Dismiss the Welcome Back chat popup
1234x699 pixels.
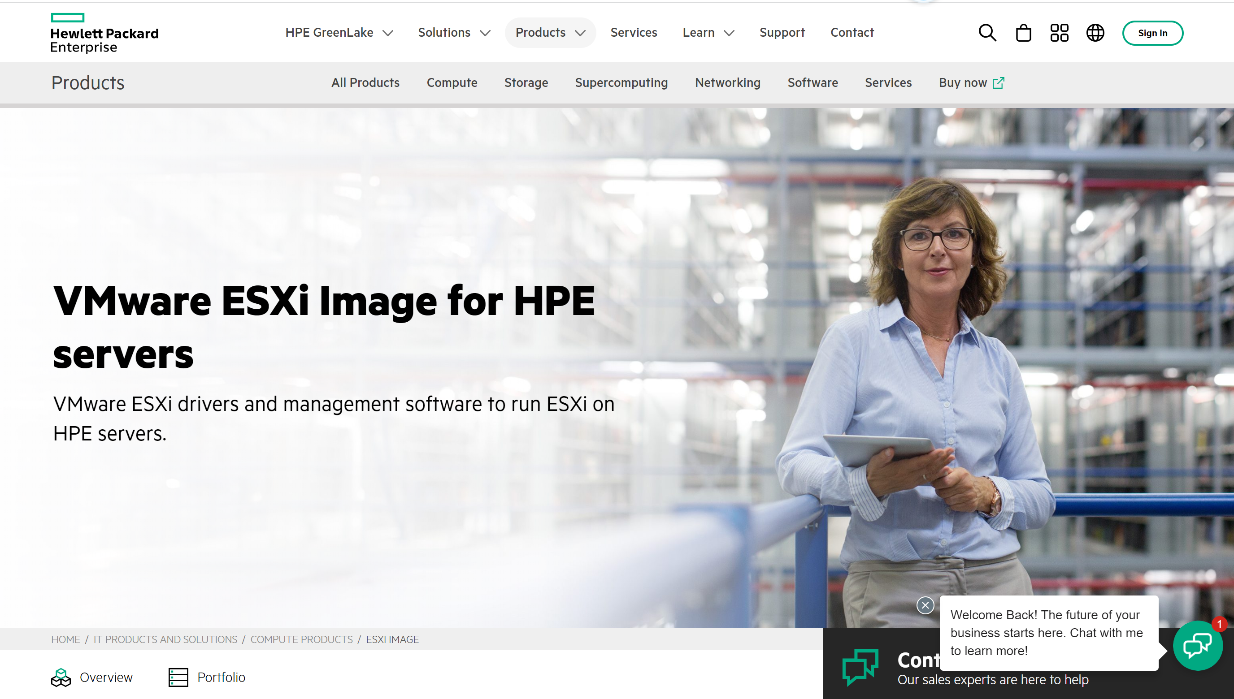(x=925, y=605)
